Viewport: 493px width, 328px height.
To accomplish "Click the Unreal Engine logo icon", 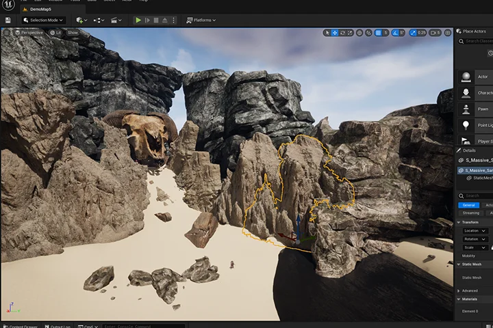I will 8,4.
